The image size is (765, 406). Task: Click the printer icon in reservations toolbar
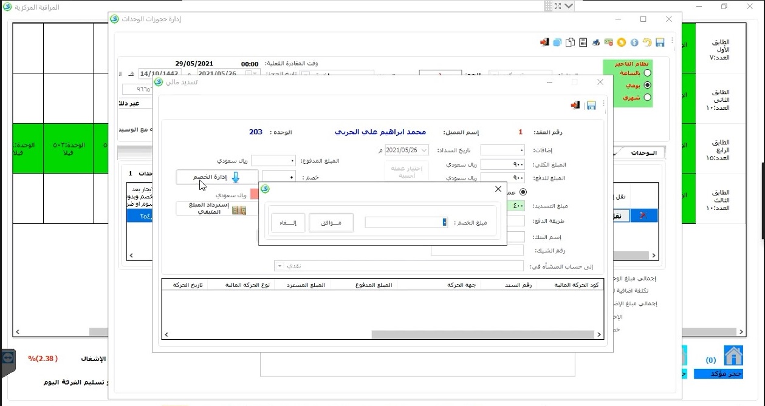pos(596,42)
